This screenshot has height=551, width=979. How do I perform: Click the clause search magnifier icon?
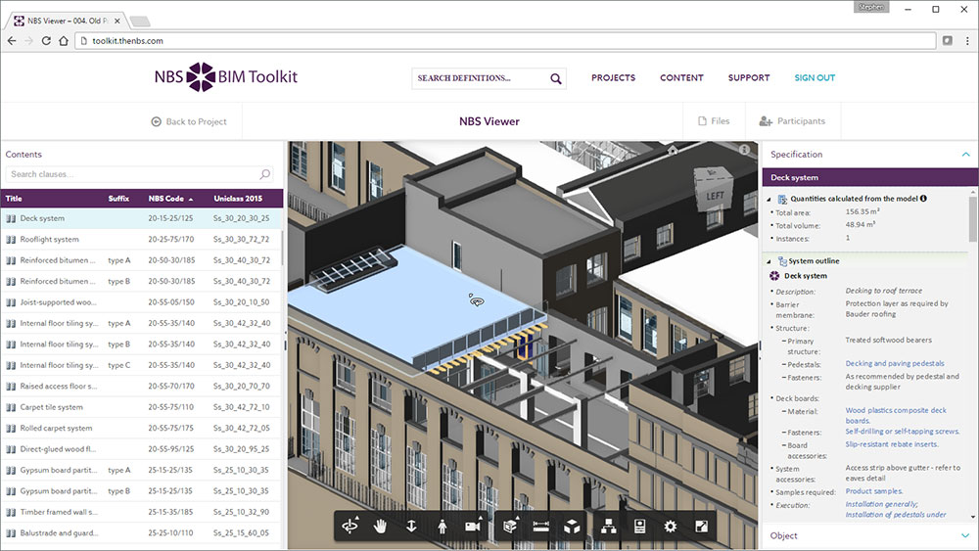coord(264,174)
